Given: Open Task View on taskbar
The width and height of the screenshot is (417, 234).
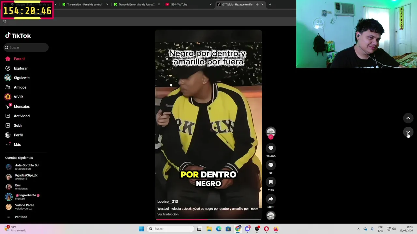Looking at the screenshot, I should 199,229.
